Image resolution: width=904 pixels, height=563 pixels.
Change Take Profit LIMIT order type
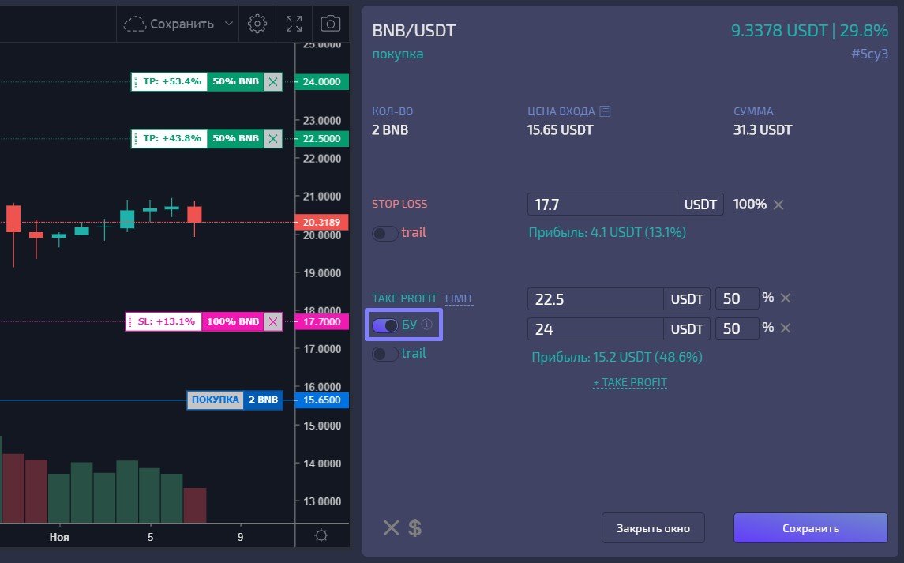(x=459, y=298)
